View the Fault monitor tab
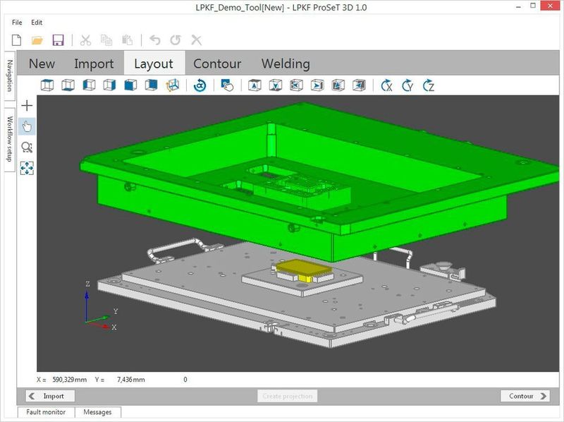The height and width of the screenshot is (422, 564). click(46, 413)
